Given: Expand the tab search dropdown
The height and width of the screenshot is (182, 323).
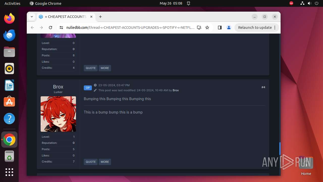Looking at the screenshot, I should click(x=32, y=17).
